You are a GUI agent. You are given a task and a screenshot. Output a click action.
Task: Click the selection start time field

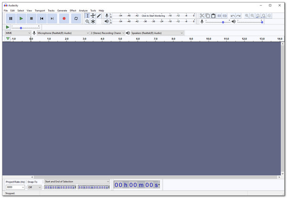[x=60, y=187]
